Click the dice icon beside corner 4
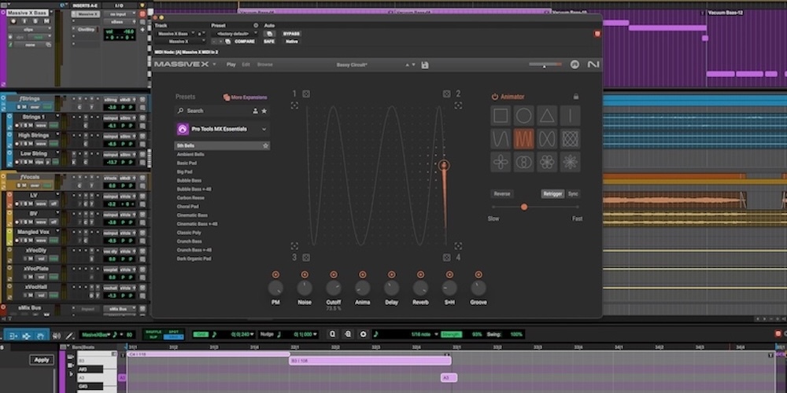Image resolution: width=787 pixels, height=393 pixels. point(446,257)
